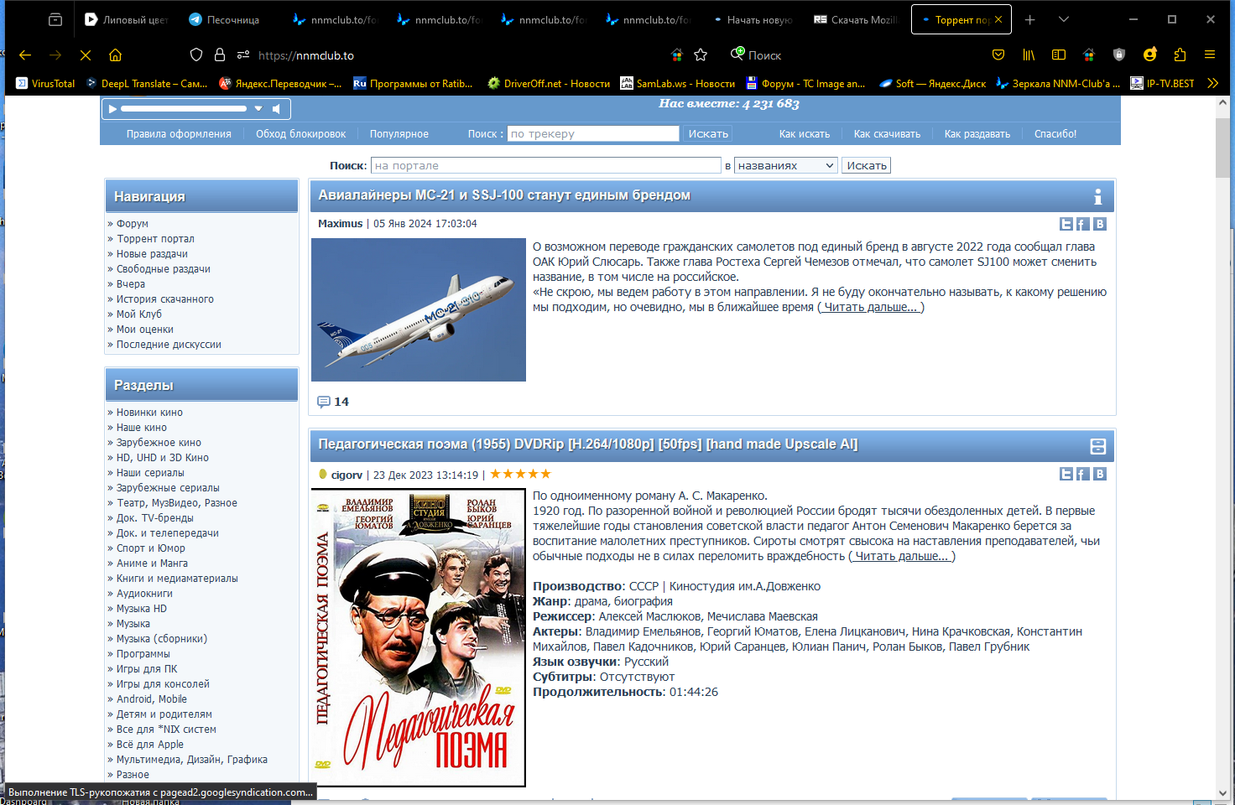Image resolution: width=1235 pixels, height=805 pixels.
Task: Click the 'на портале' search input field
Action: pos(545,164)
